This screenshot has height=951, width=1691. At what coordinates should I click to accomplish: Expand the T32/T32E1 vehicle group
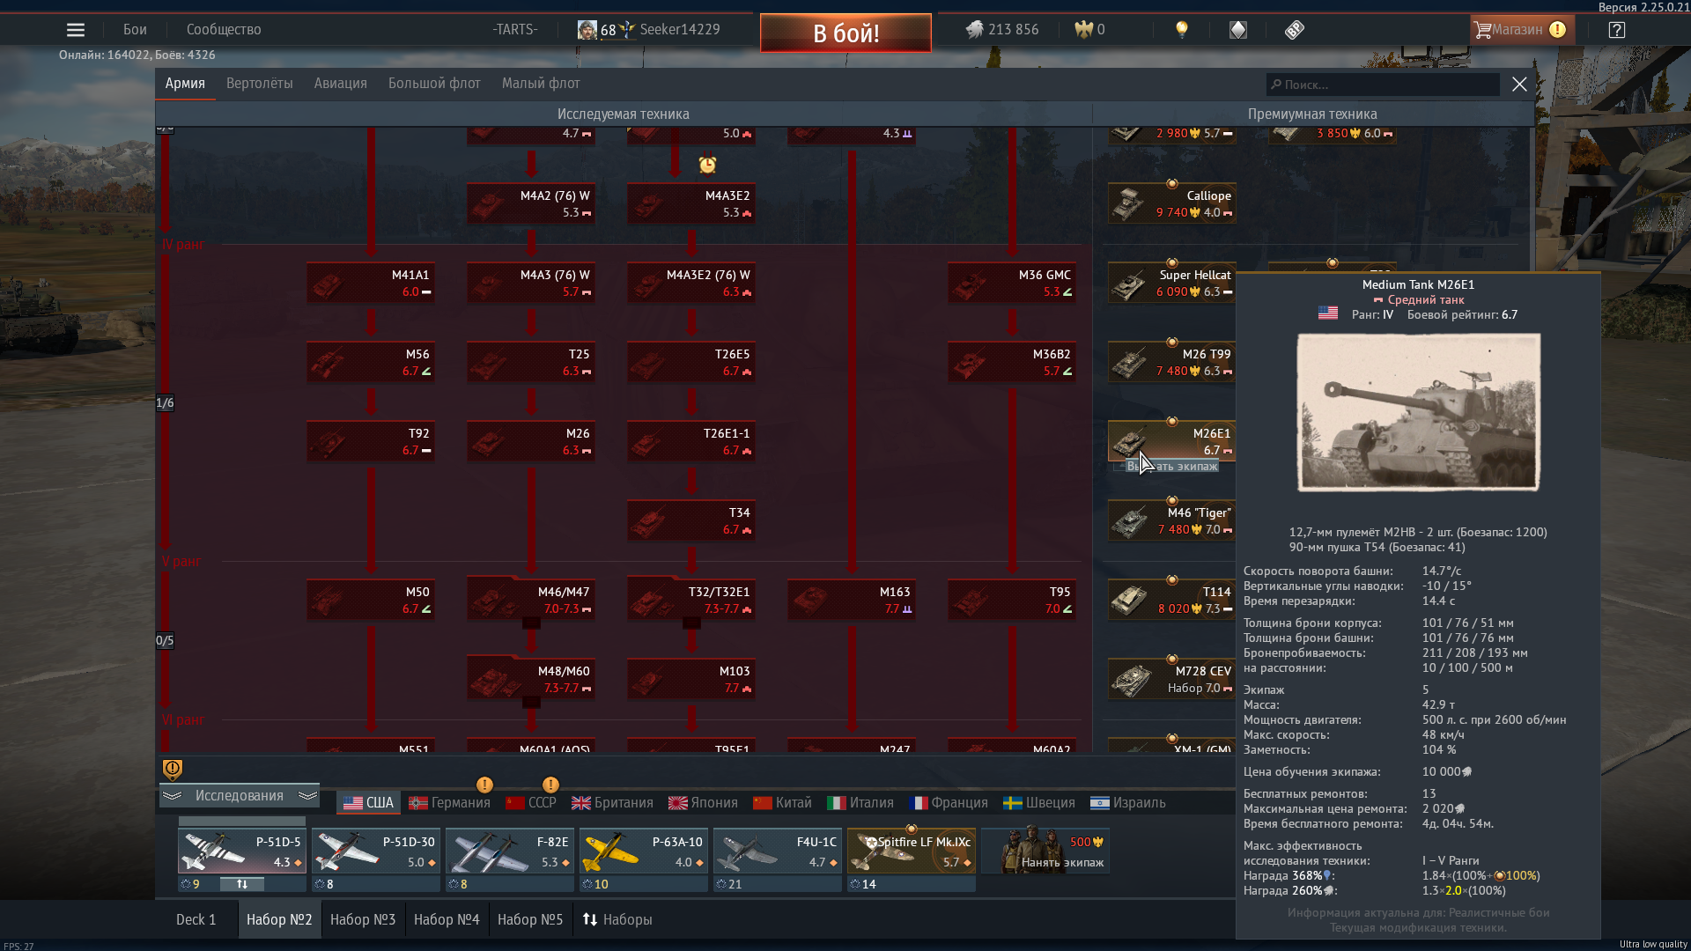[x=691, y=600]
